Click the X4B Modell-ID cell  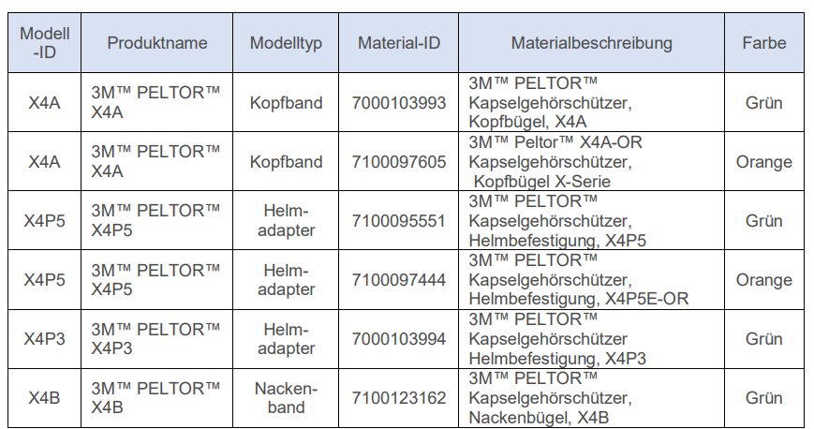(x=44, y=398)
